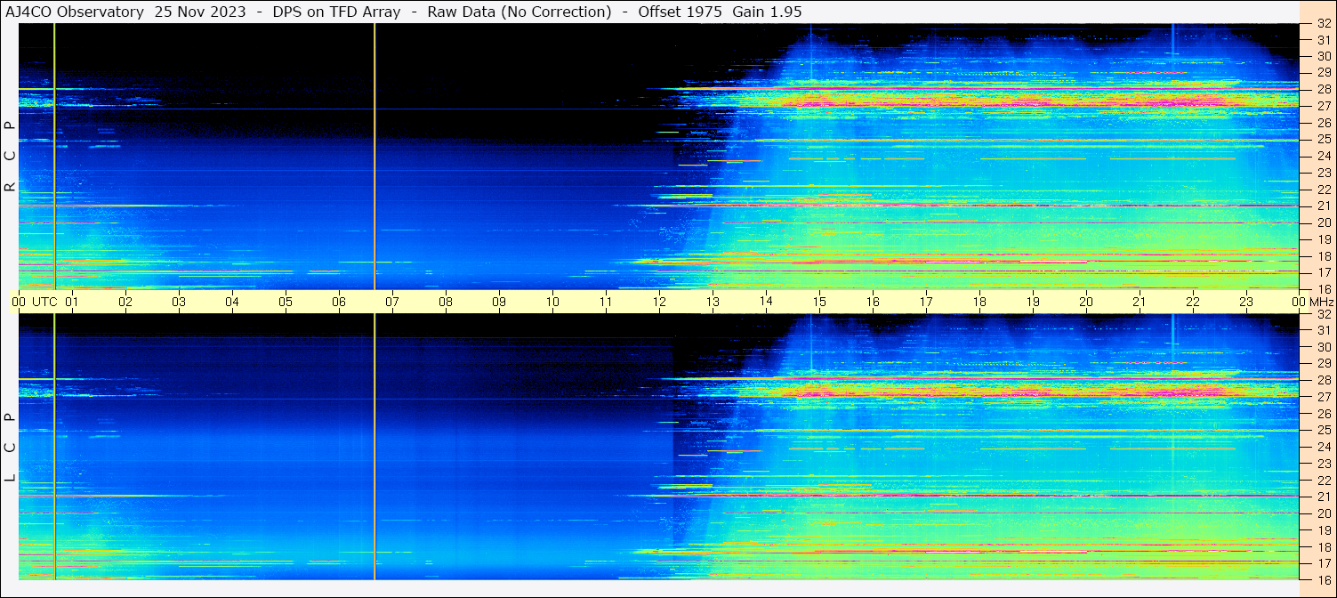The image size is (1337, 598).
Task: Click the "28" frequency label of LCP panel
Action: click(x=1324, y=380)
